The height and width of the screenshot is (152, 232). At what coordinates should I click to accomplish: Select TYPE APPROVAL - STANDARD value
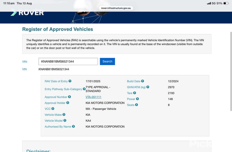[x=98, y=89]
